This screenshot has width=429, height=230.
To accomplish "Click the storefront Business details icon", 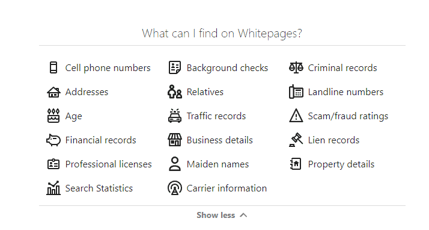I will [175, 140].
